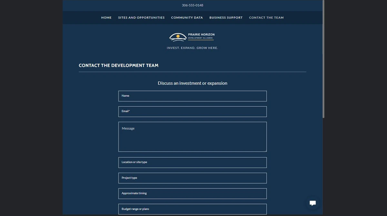Screen dimensions: 387x216
Task: Click 'Discuss an investment or expansion' text
Action: coord(193,83)
